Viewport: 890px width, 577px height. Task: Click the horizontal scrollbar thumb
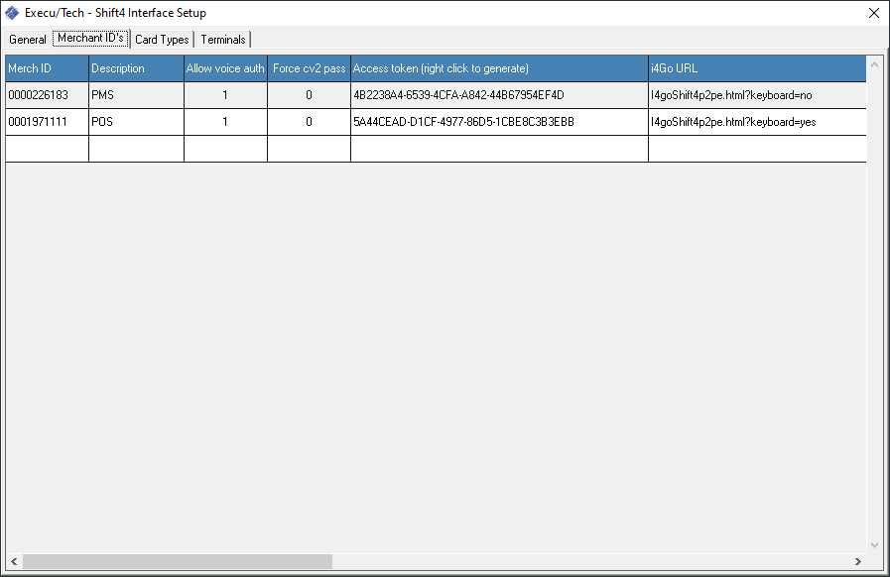(177, 562)
